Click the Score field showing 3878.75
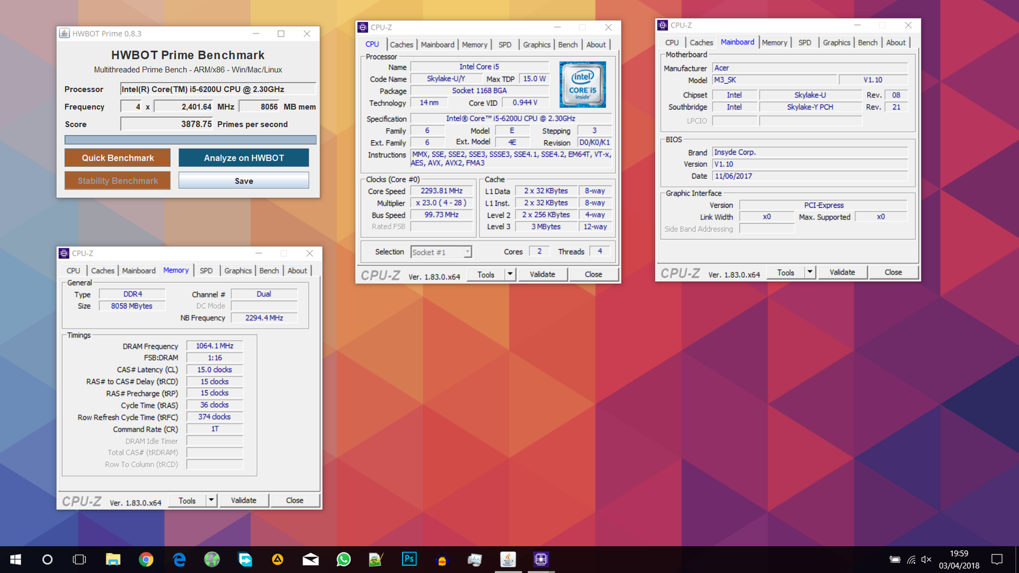Viewport: 1019px width, 573px height. (167, 124)
